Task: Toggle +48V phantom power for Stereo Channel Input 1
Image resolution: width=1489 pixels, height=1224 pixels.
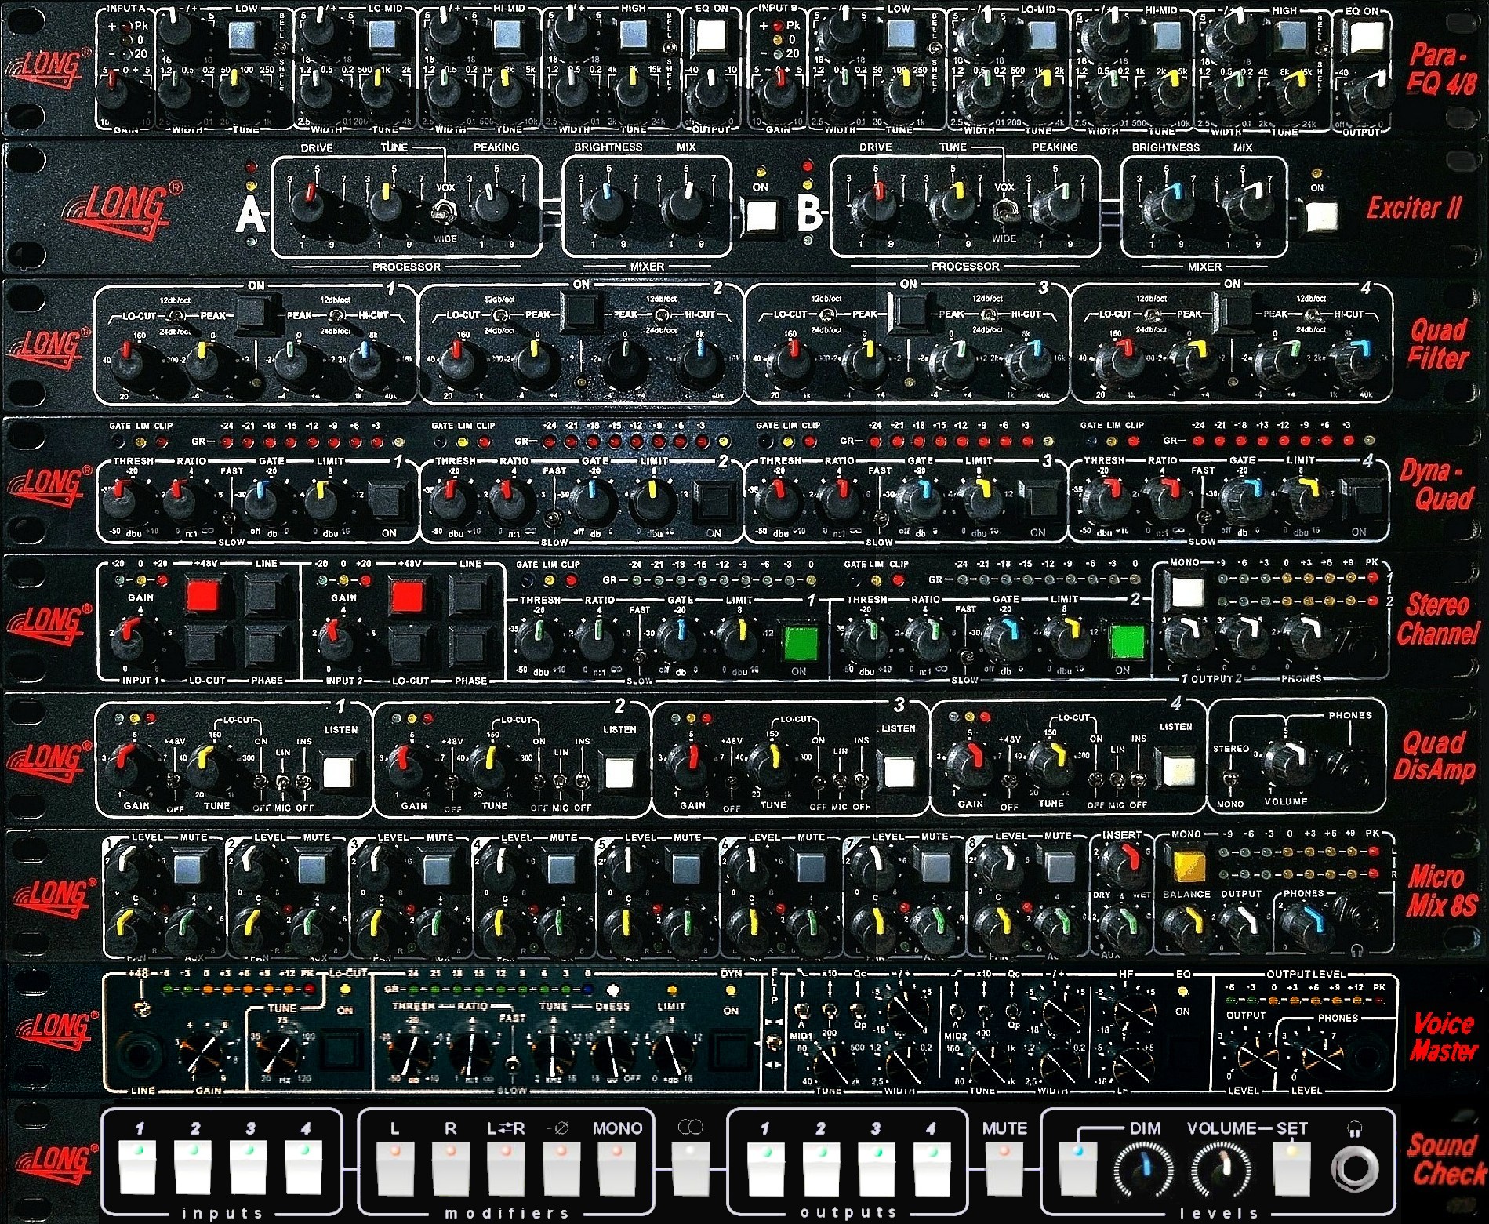Action: [x=205, y=596]
